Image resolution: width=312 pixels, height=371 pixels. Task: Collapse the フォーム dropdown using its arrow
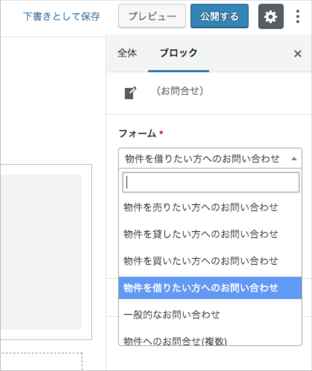coord(294,159)
